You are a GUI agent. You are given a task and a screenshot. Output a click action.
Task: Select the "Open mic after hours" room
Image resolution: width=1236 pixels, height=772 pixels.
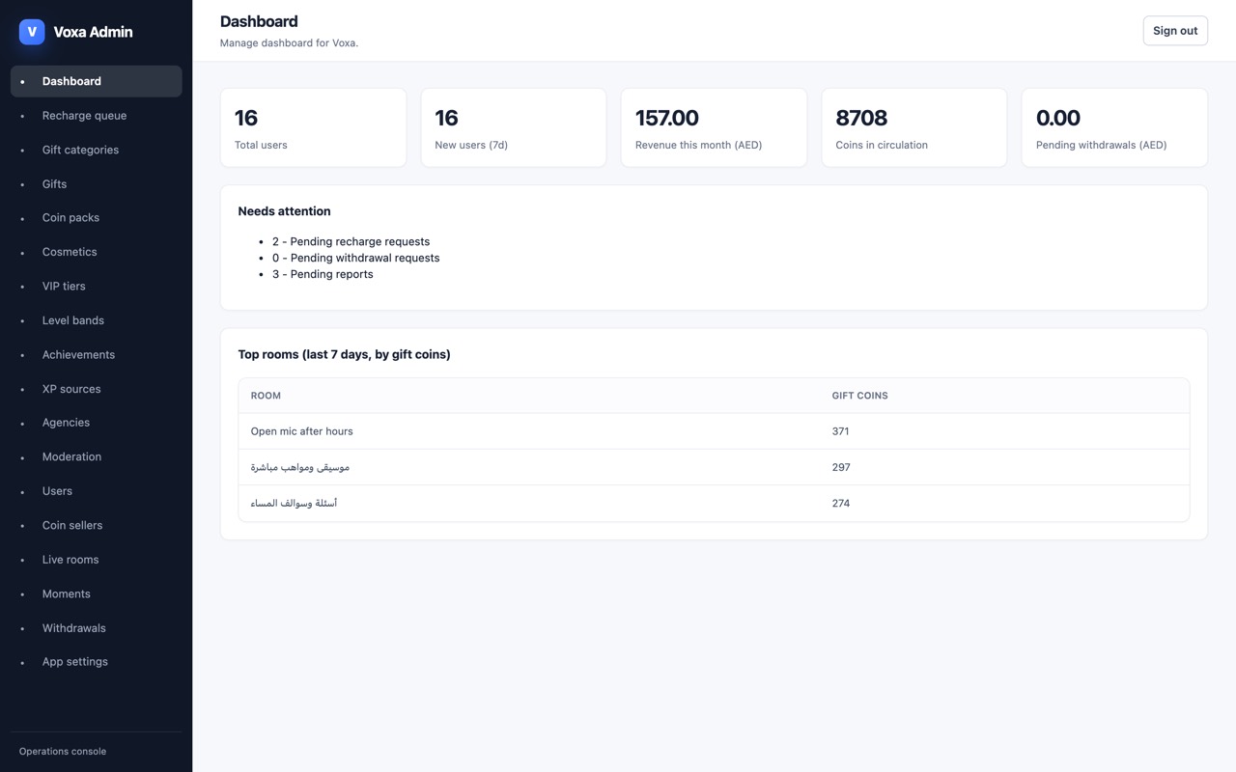click(302, 431)
